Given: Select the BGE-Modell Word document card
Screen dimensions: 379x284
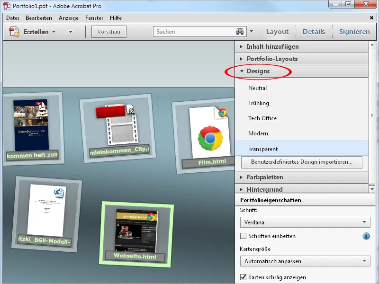Looking at the screenshot, I should click(46, 214).
